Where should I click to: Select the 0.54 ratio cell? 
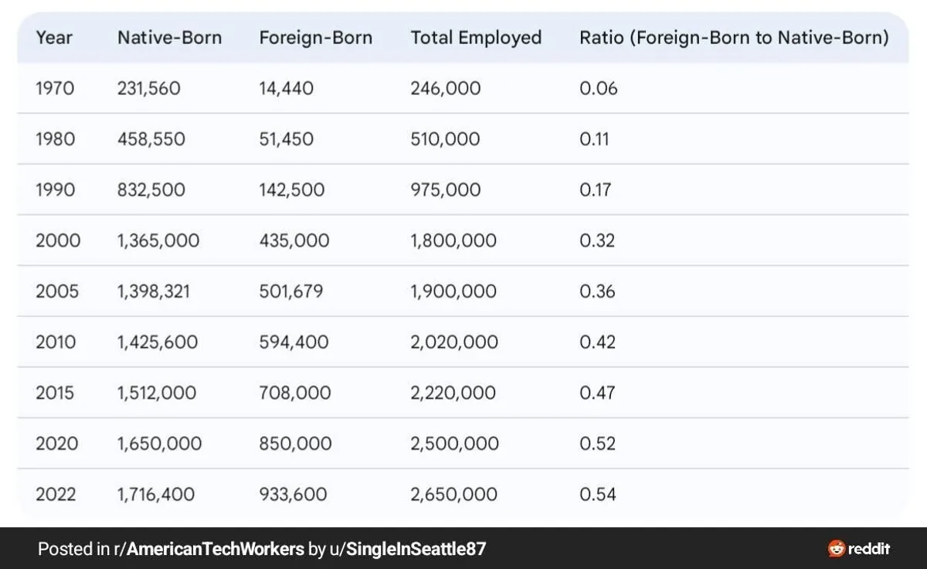tap(597, 494)
